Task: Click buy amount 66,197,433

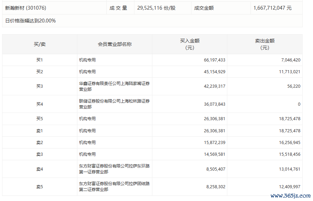Action: [x=215, y=60]
